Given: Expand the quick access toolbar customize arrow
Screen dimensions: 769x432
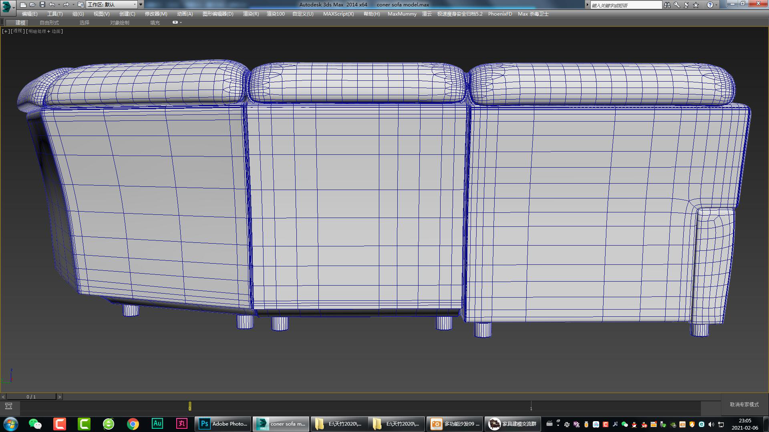Looking at the screenshot, I should (141, 5).
